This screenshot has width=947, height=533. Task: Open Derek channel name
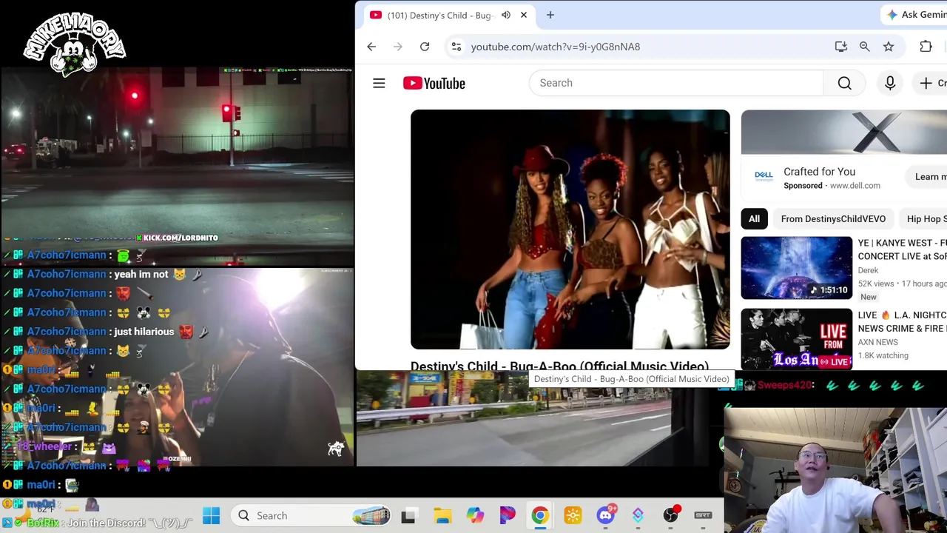tap(868, 270)
